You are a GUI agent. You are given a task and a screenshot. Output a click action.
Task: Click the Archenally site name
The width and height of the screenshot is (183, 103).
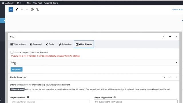pyautogui.click(x=10, y=3)
